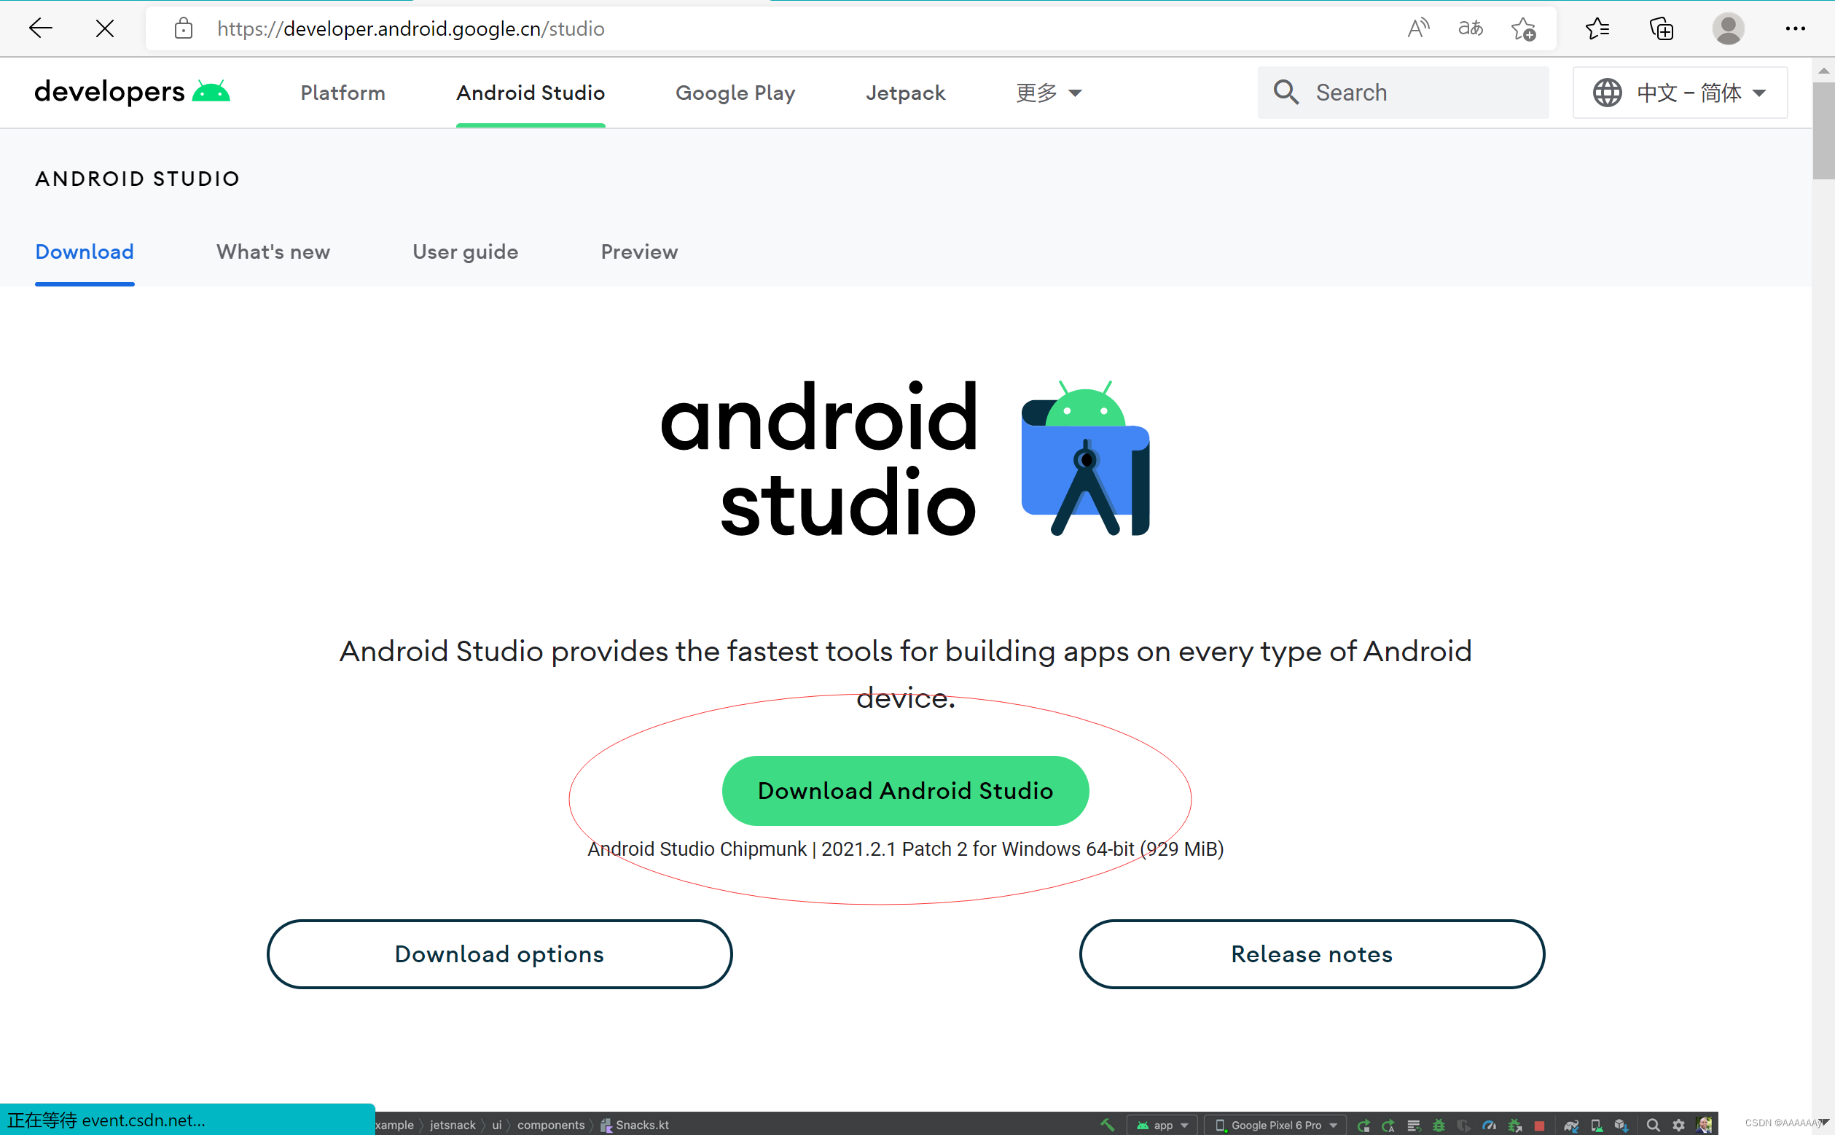The height and width of the screenshot is (1135, 1835).
Task: Open the Favorites list icon
Action: click(1597, 28)
